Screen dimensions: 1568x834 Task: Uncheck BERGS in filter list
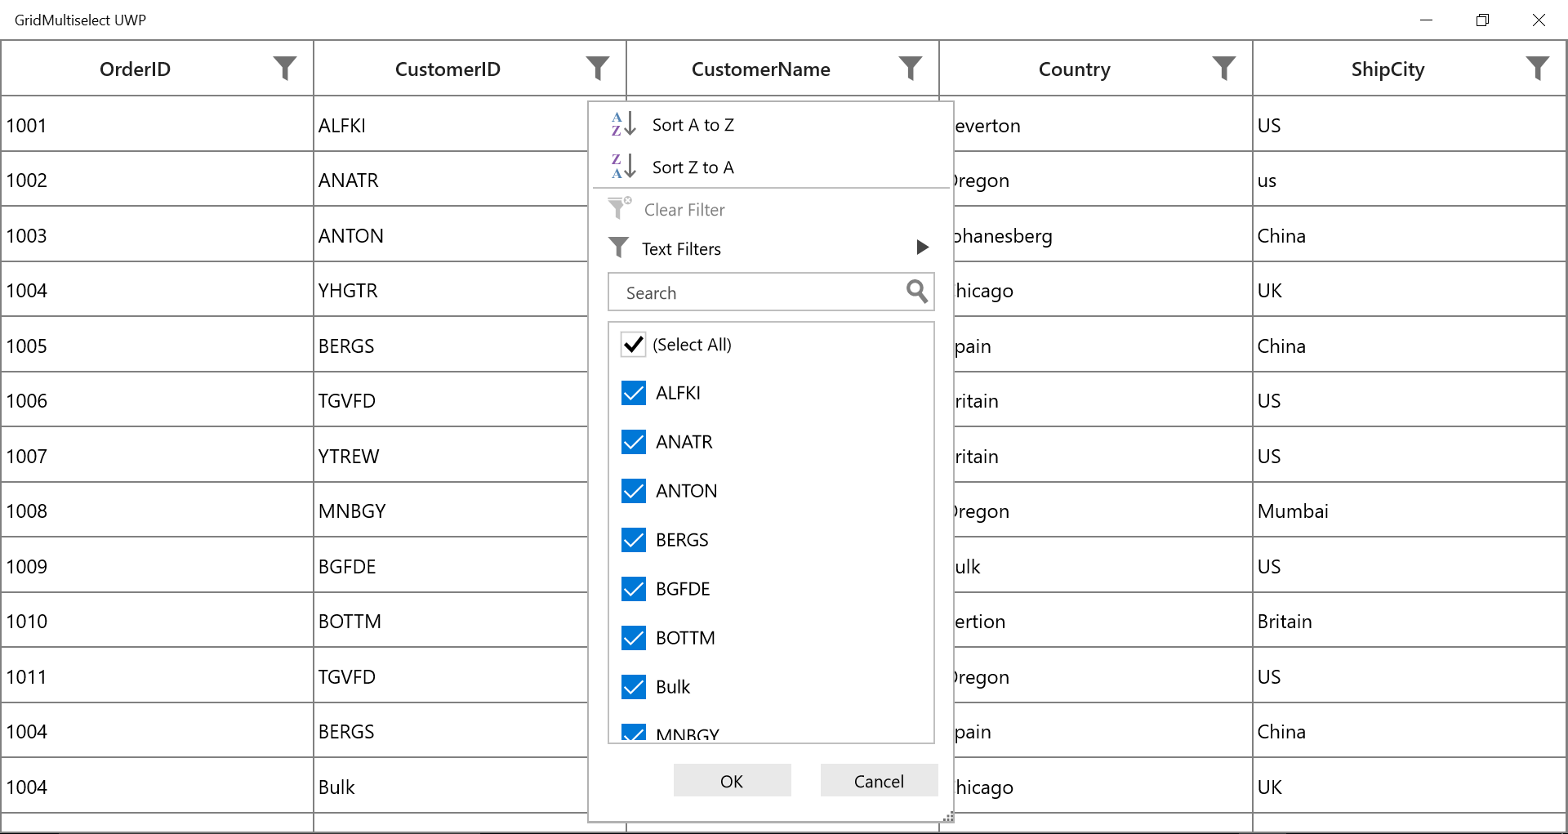[634, 540]
